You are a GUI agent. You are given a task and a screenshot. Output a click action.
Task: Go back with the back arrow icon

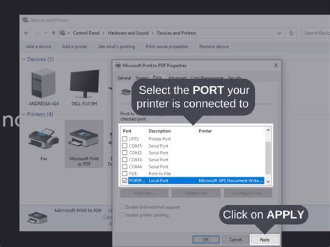pos(26,33)
